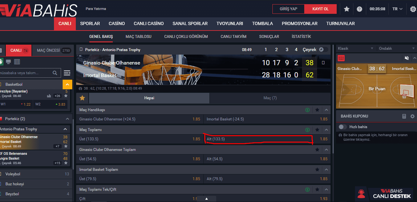Favorite the Brezilya (Bayanlar) match star
Viewport: 417px width, 202px height.
tap(66, 96)
